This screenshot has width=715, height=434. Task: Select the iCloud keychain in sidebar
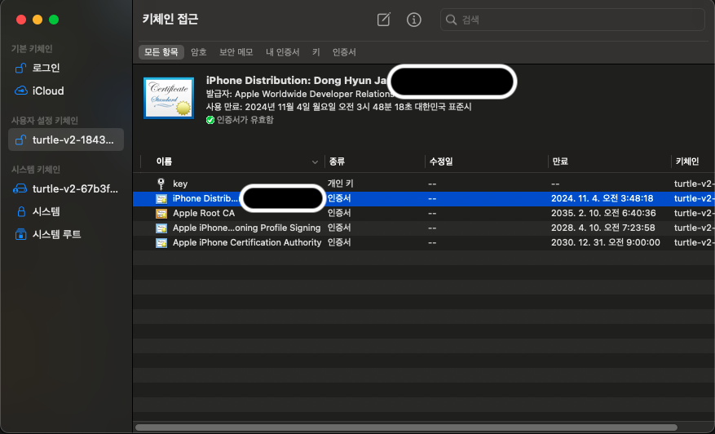66,91
